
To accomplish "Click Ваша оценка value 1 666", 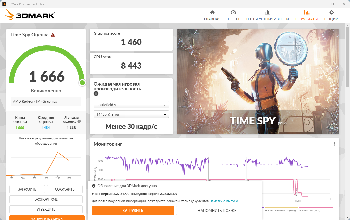I will pyautogui.click(x=19, y=128).
